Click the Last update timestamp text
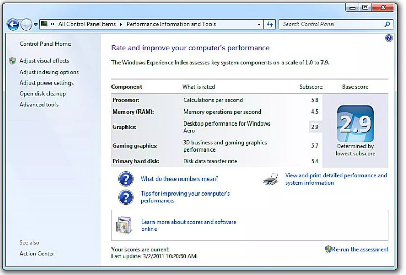The width and height of the screenshot is (406, 275). click(154, 257)
